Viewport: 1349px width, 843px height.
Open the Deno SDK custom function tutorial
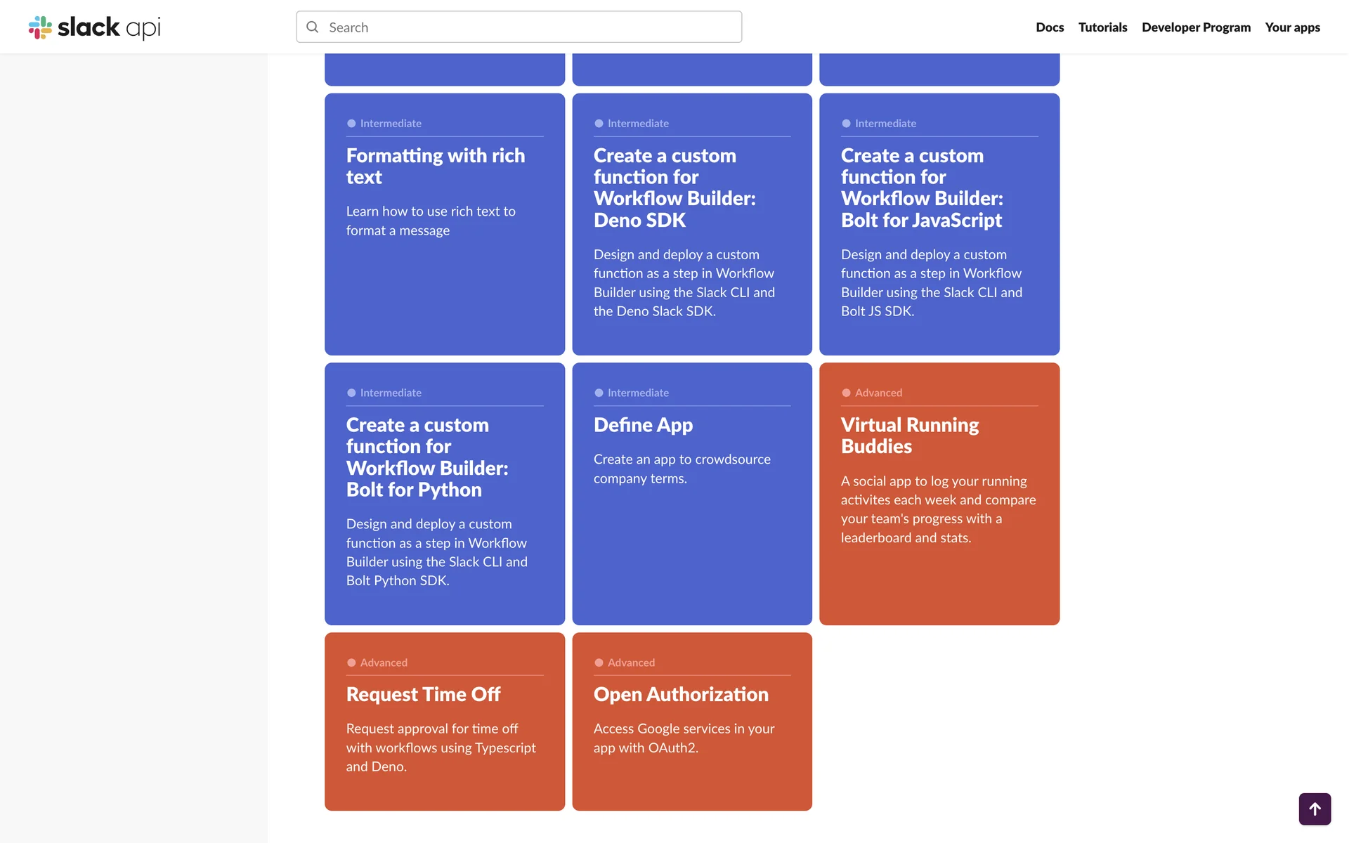point(674,188)
